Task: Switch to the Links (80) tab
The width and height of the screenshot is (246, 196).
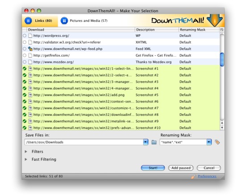Action: click(40, 20)
